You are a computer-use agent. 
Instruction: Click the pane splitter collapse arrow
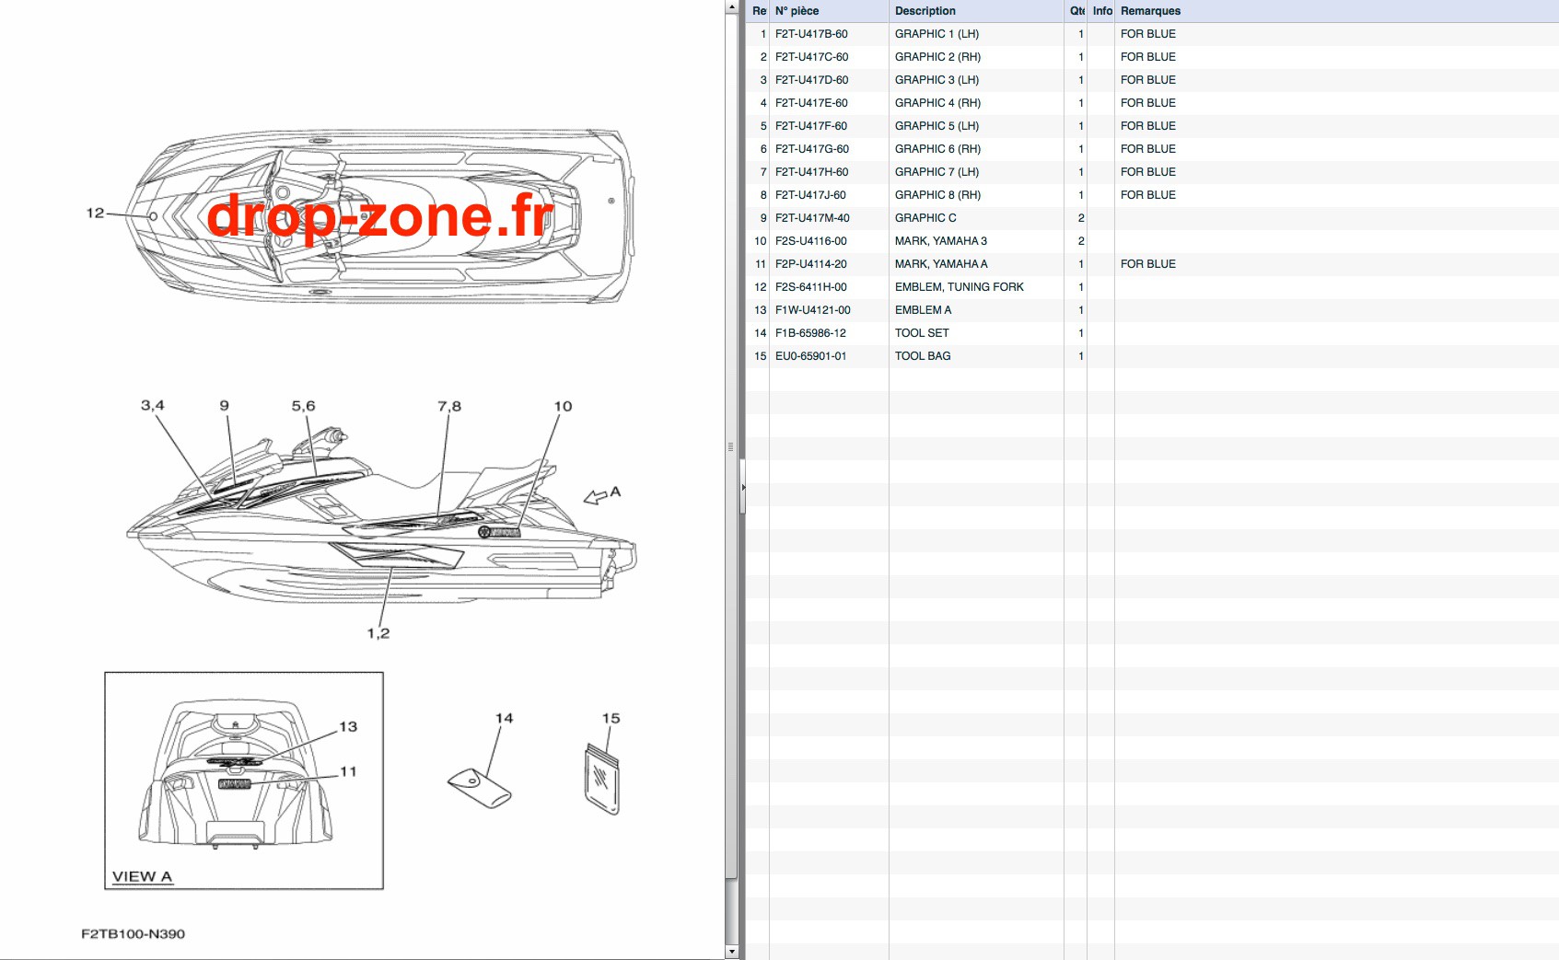click(742, 487)
